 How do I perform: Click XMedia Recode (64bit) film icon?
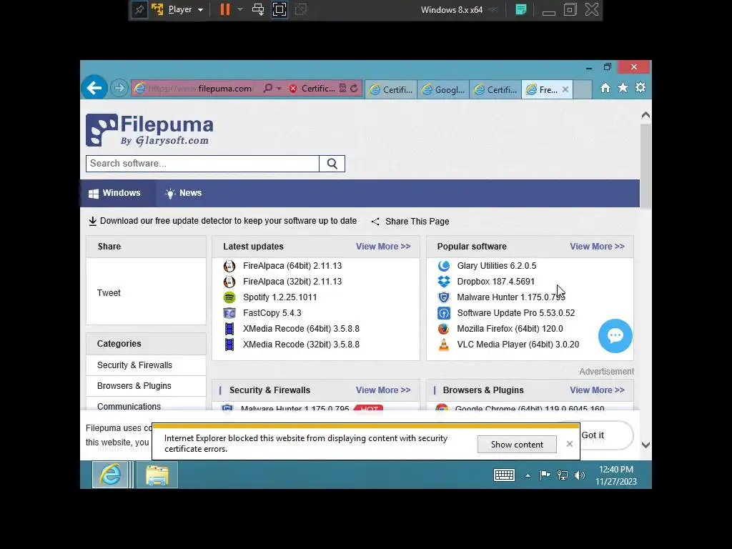[x=229, y=329]
